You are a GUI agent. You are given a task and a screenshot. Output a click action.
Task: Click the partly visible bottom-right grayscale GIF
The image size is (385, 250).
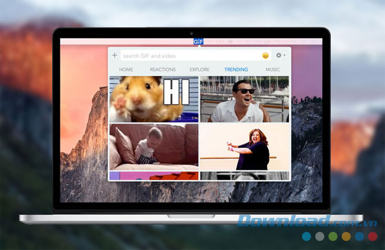pyautogui.click(x=244, y=176)
